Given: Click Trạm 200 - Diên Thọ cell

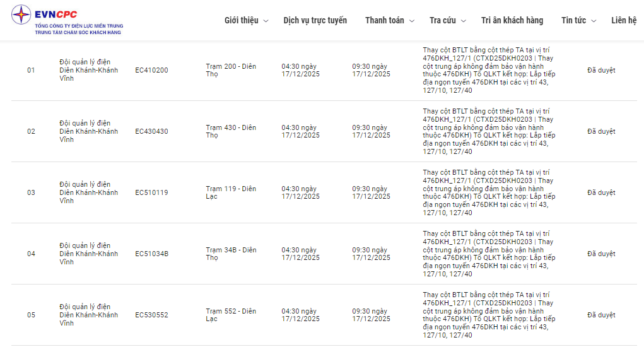Looking at the screenshot, I should 231,70.
